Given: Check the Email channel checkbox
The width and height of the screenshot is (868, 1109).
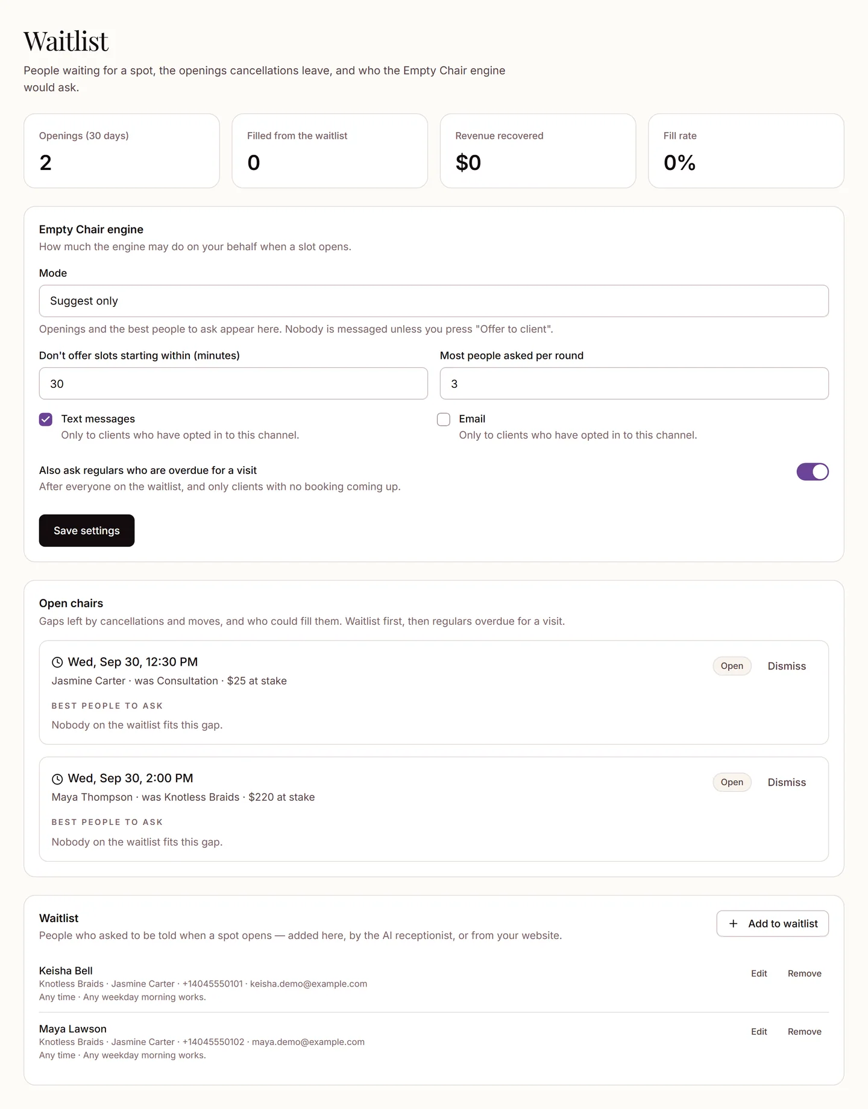Looking at the screenshot, I should (444, 420).
